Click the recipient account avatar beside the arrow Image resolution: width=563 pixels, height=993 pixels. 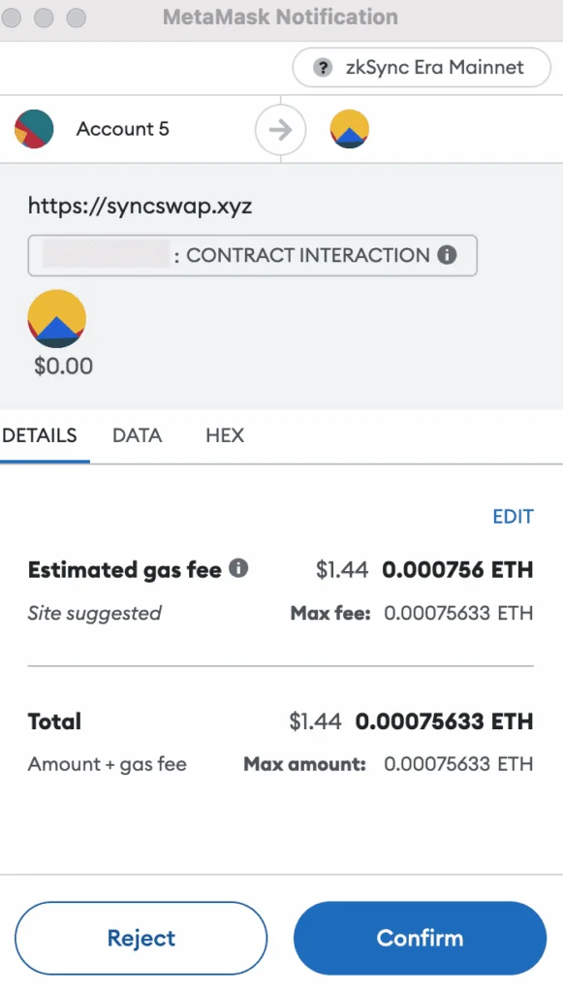point(349,128)
